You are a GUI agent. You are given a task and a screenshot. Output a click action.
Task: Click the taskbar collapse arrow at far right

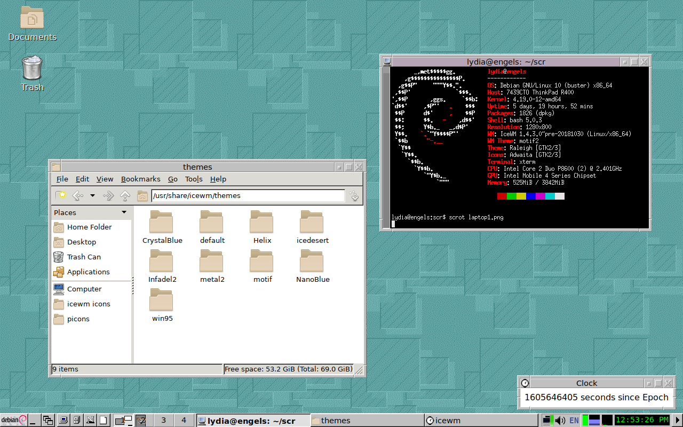[x=678, y=421]
